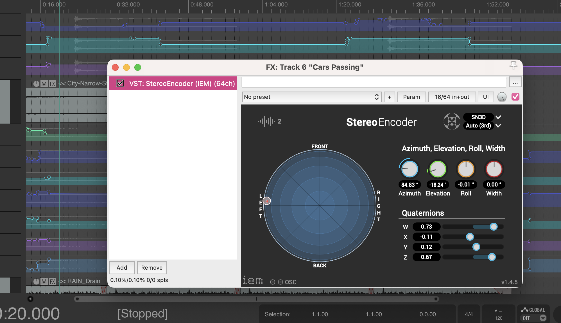Click the FX comment text field
Image resolution: width=561 pixels, height=323 pixels.
pos(374,82)
